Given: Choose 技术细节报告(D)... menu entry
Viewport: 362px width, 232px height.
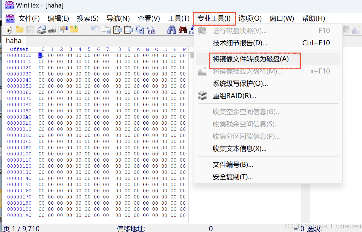Looking at the screenshot, I should [x=268, y=43].
